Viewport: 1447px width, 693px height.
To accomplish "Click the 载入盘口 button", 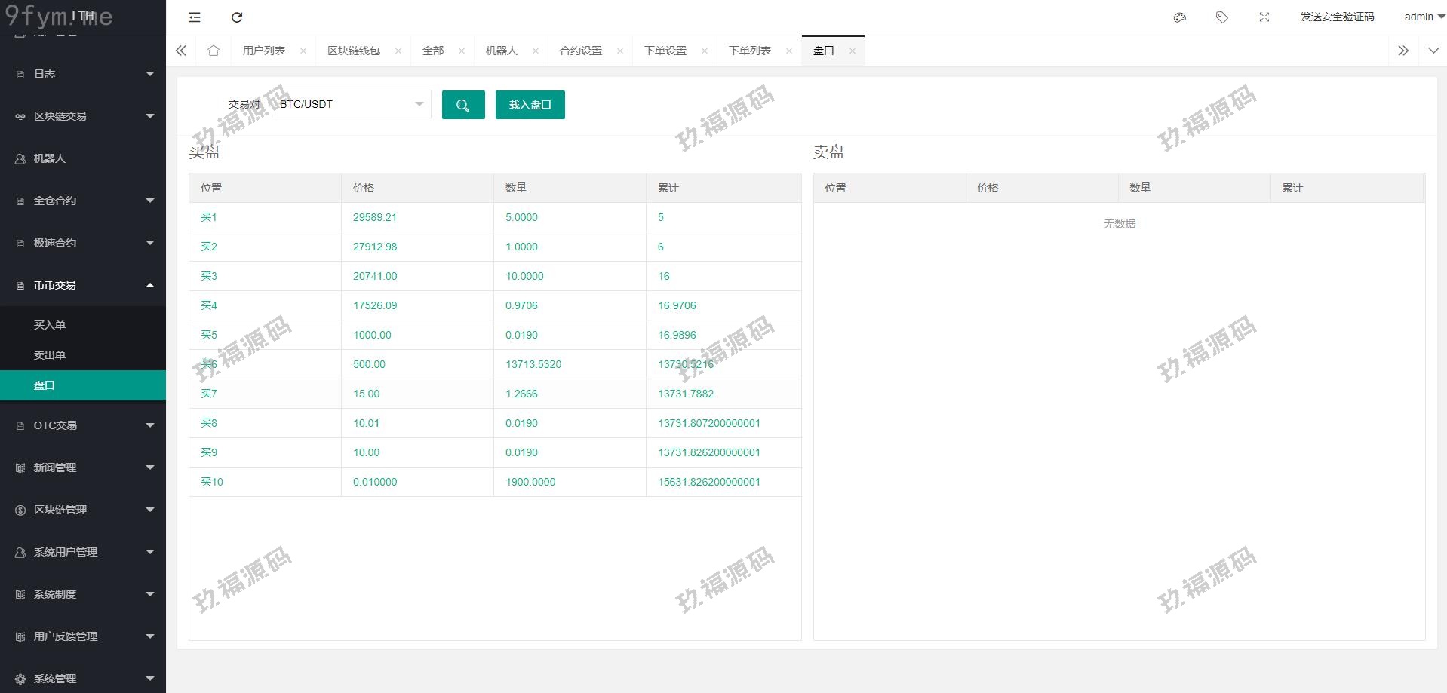I will pos(530,105).
